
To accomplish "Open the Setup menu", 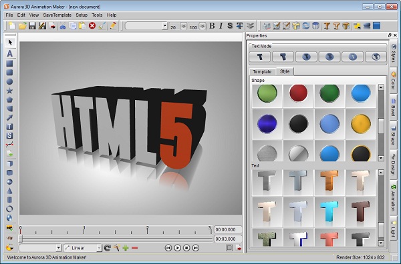I will tap(82, 15).
